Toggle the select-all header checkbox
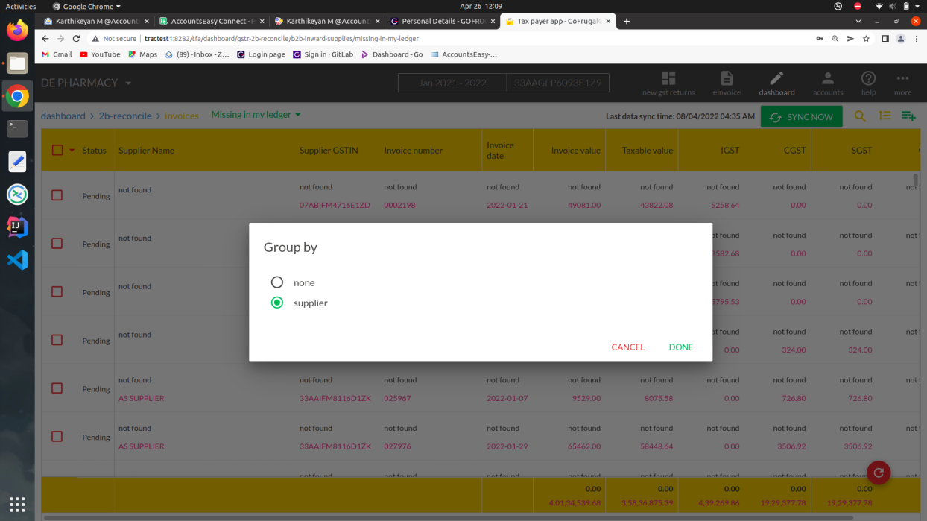This screenshot has width=927, height=521. coord(57,151)
